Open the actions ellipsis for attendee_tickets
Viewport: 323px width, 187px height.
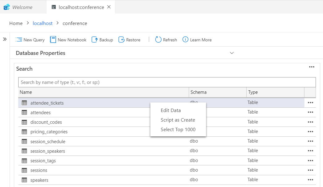point(310,102)
